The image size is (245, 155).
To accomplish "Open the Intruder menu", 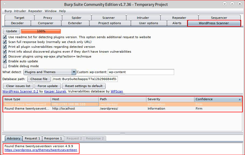I will (20, 11).
